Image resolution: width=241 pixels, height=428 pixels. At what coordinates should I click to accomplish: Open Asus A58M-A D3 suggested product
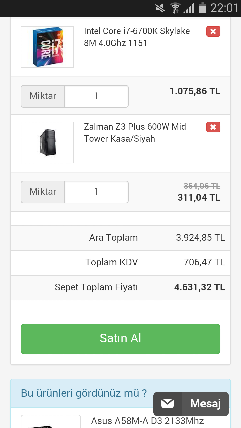pyautogui.click(x=147, y=421)
